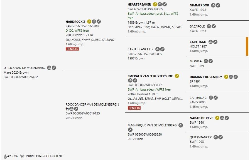Open the pedigree tree icon for QUICK-DANCER
The height and width of the screenshot is (160, 250).
pyautogui.click(x=216, y=137)
